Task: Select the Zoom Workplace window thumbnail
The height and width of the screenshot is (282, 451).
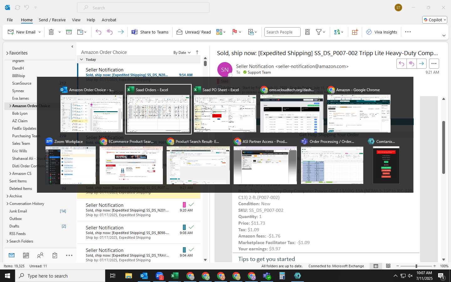Action: tap(70, 161)
